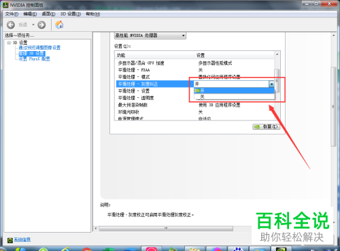340x251 pixels.
Task: Click the horizontal scrollbar left arrow
Action: click(x=96, y=229)
